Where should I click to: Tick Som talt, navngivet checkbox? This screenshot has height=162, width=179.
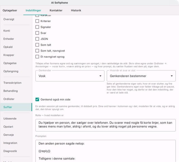[x=37, y=51]
